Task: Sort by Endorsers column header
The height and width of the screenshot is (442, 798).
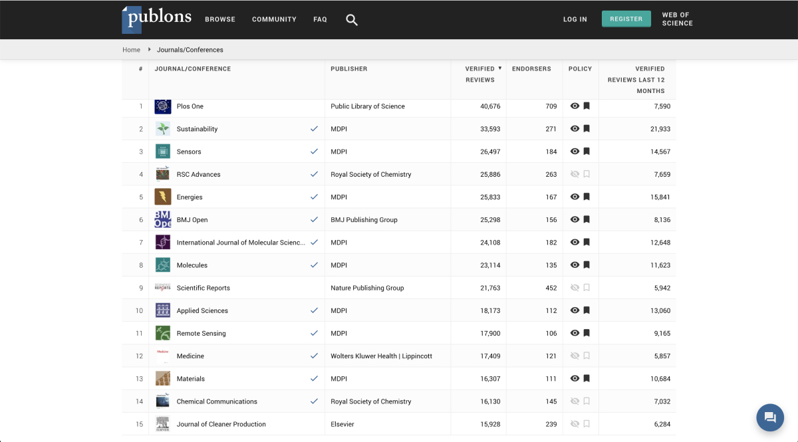Action: 531,68
